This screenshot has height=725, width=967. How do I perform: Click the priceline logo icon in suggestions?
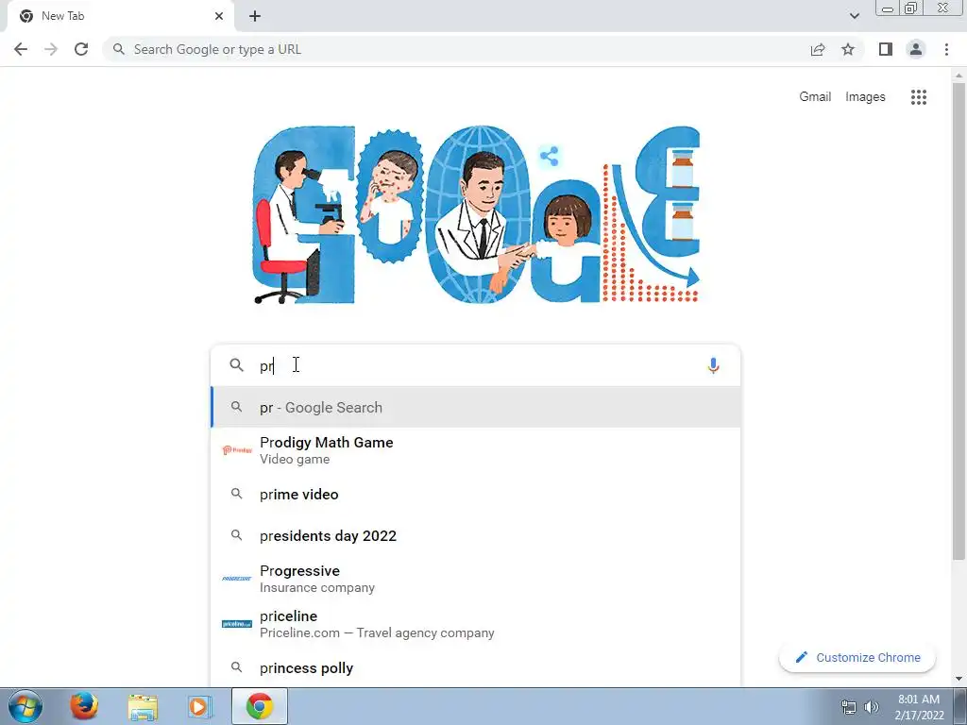[x=237, y=624]
